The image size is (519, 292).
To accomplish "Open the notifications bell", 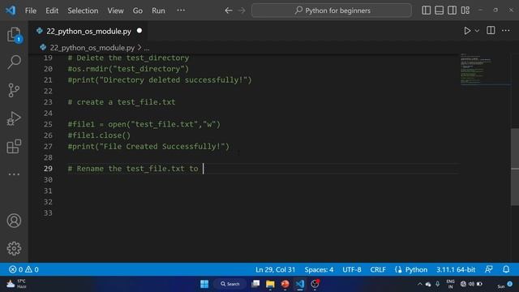I will click(x=506, y=269).
